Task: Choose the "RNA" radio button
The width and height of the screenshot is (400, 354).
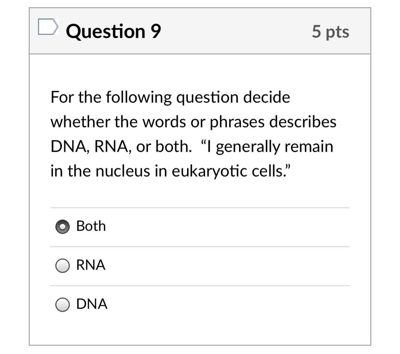Action: [62, 265]
